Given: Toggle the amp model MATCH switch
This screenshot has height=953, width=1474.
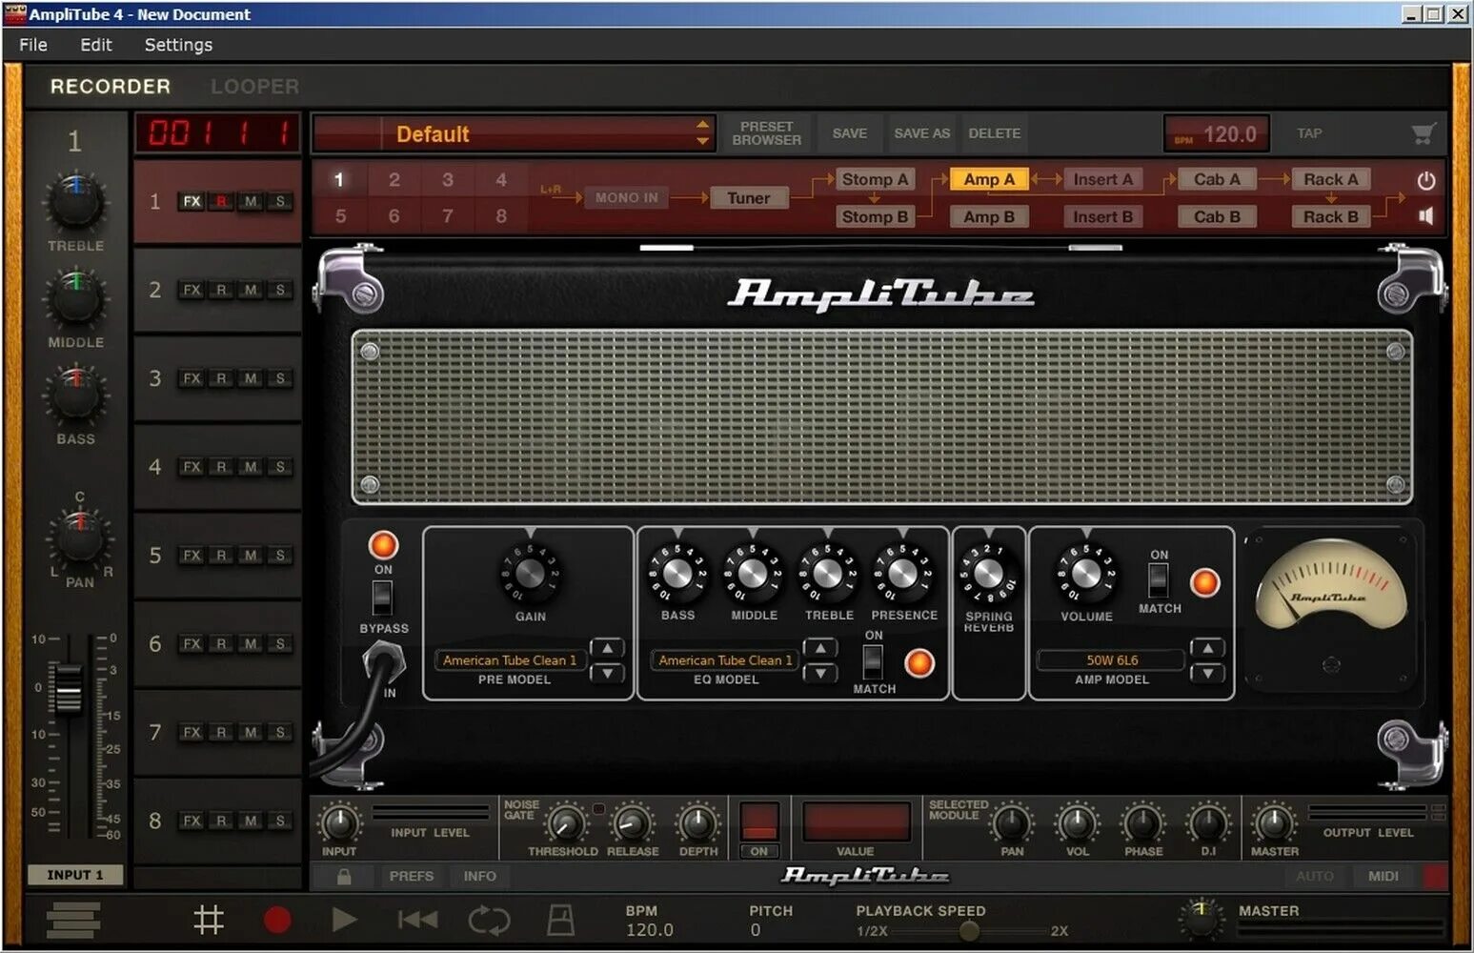Looking at the screenshot, I should (1158, 580).
